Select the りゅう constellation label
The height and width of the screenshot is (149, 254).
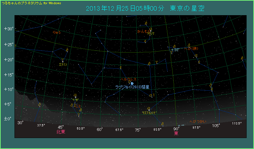(56, 32)
